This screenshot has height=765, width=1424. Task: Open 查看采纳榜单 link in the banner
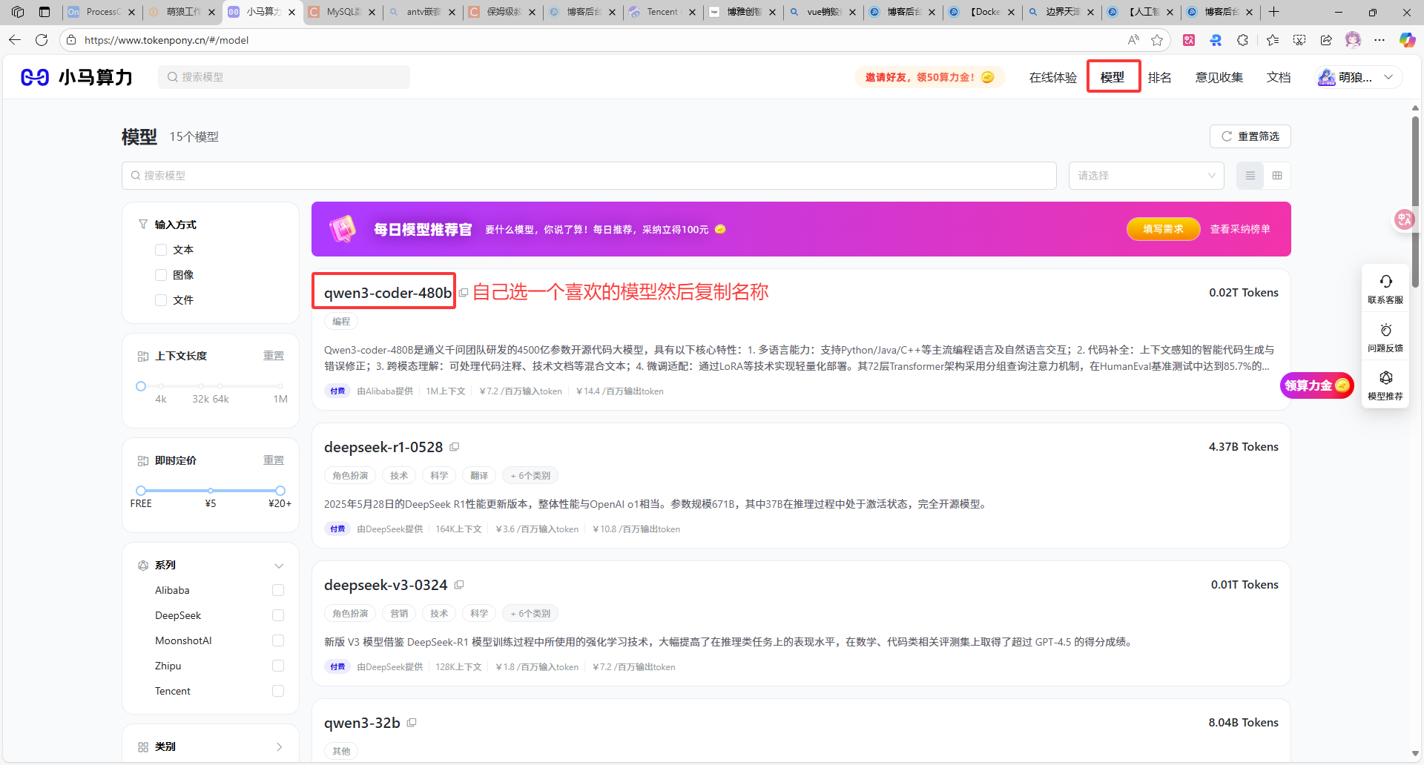[x=1240, y=229]
